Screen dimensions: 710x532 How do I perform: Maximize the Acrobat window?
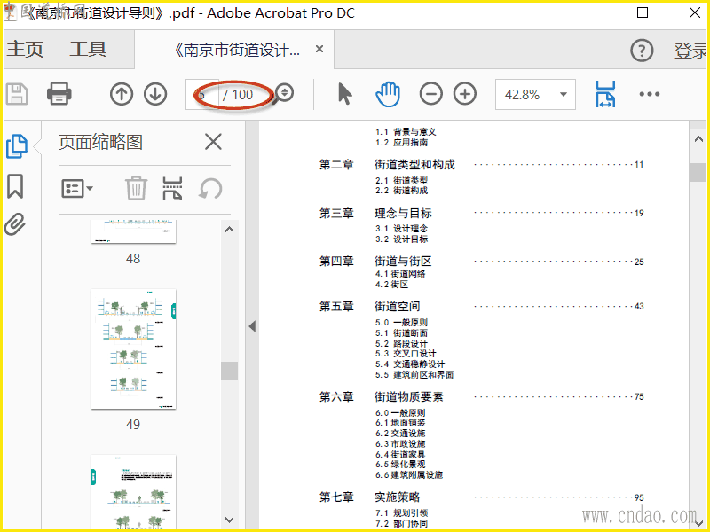(x=642, y=12)
